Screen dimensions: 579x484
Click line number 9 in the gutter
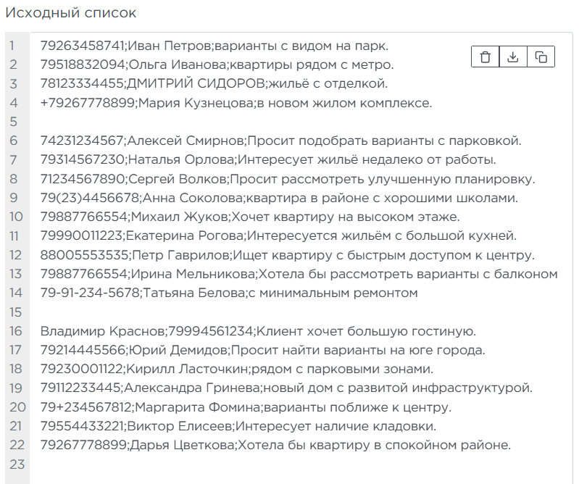pyautogui.click(x=13, y=198)
